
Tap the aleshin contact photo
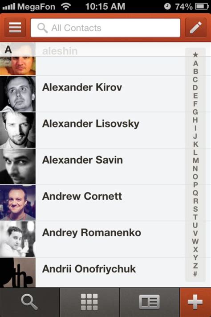click(x=18, y=59)
